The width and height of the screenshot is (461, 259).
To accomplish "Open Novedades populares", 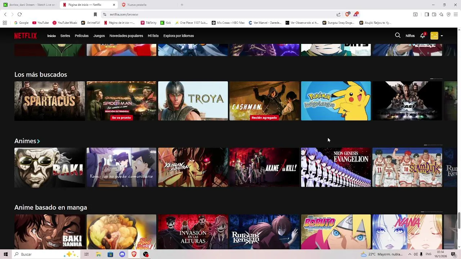I will (x=126, y=36).
